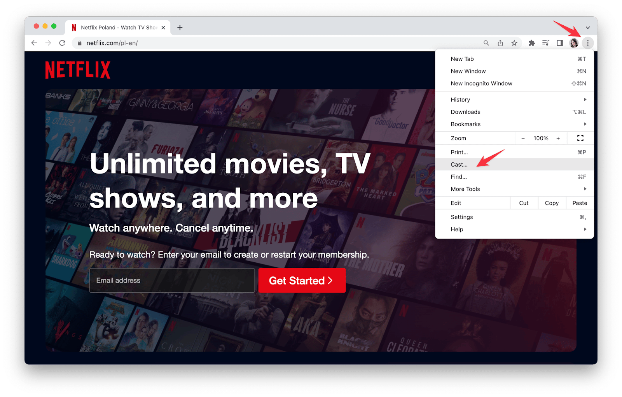The image size is (622, 397).
Task: Reload the Netflix page
Action: (x=62, y=43)
